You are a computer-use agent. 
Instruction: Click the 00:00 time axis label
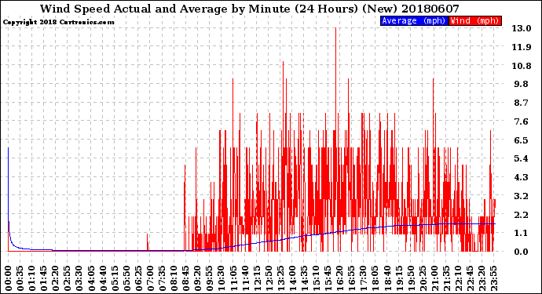pyautogui.click(x=9, y=278)
